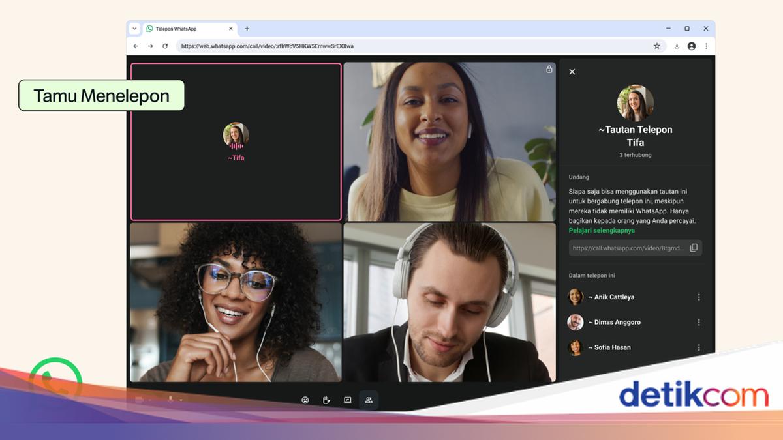Close the call info side panel
The image size is (783, 440).
click(x=572, y=72)
